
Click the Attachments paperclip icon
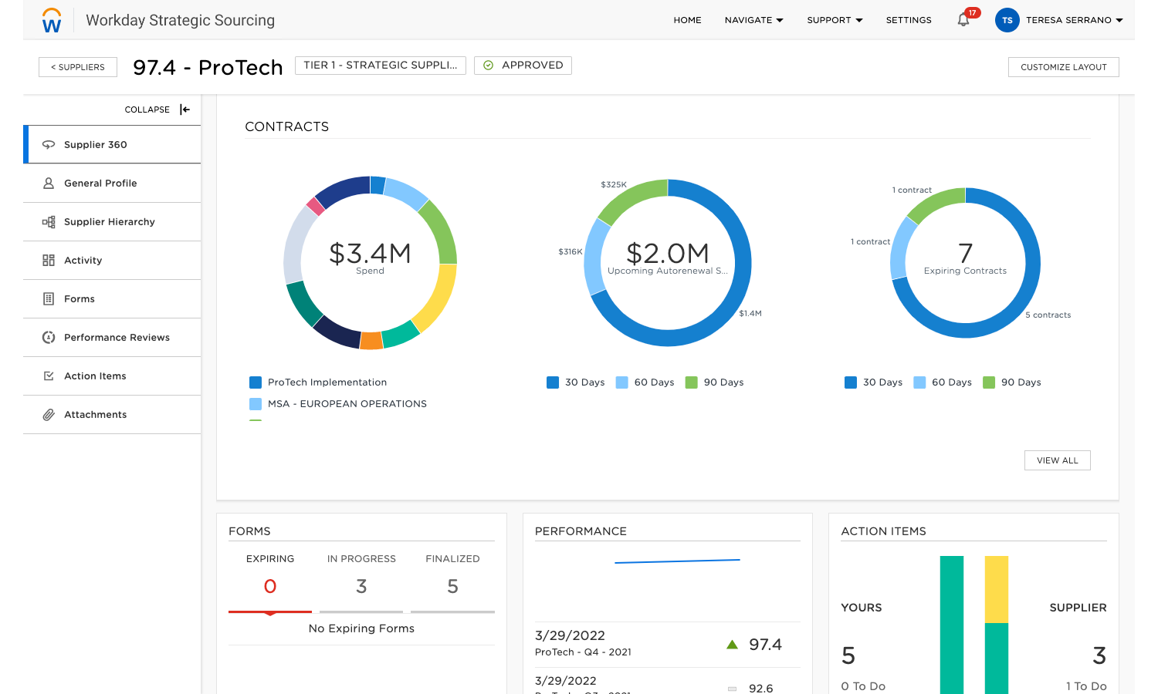pos(49,415)
